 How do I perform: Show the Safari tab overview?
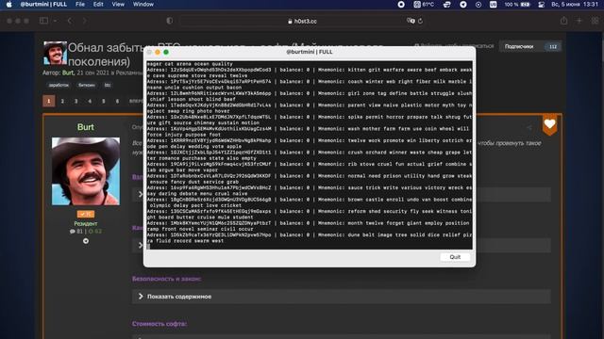pos(595,21)
